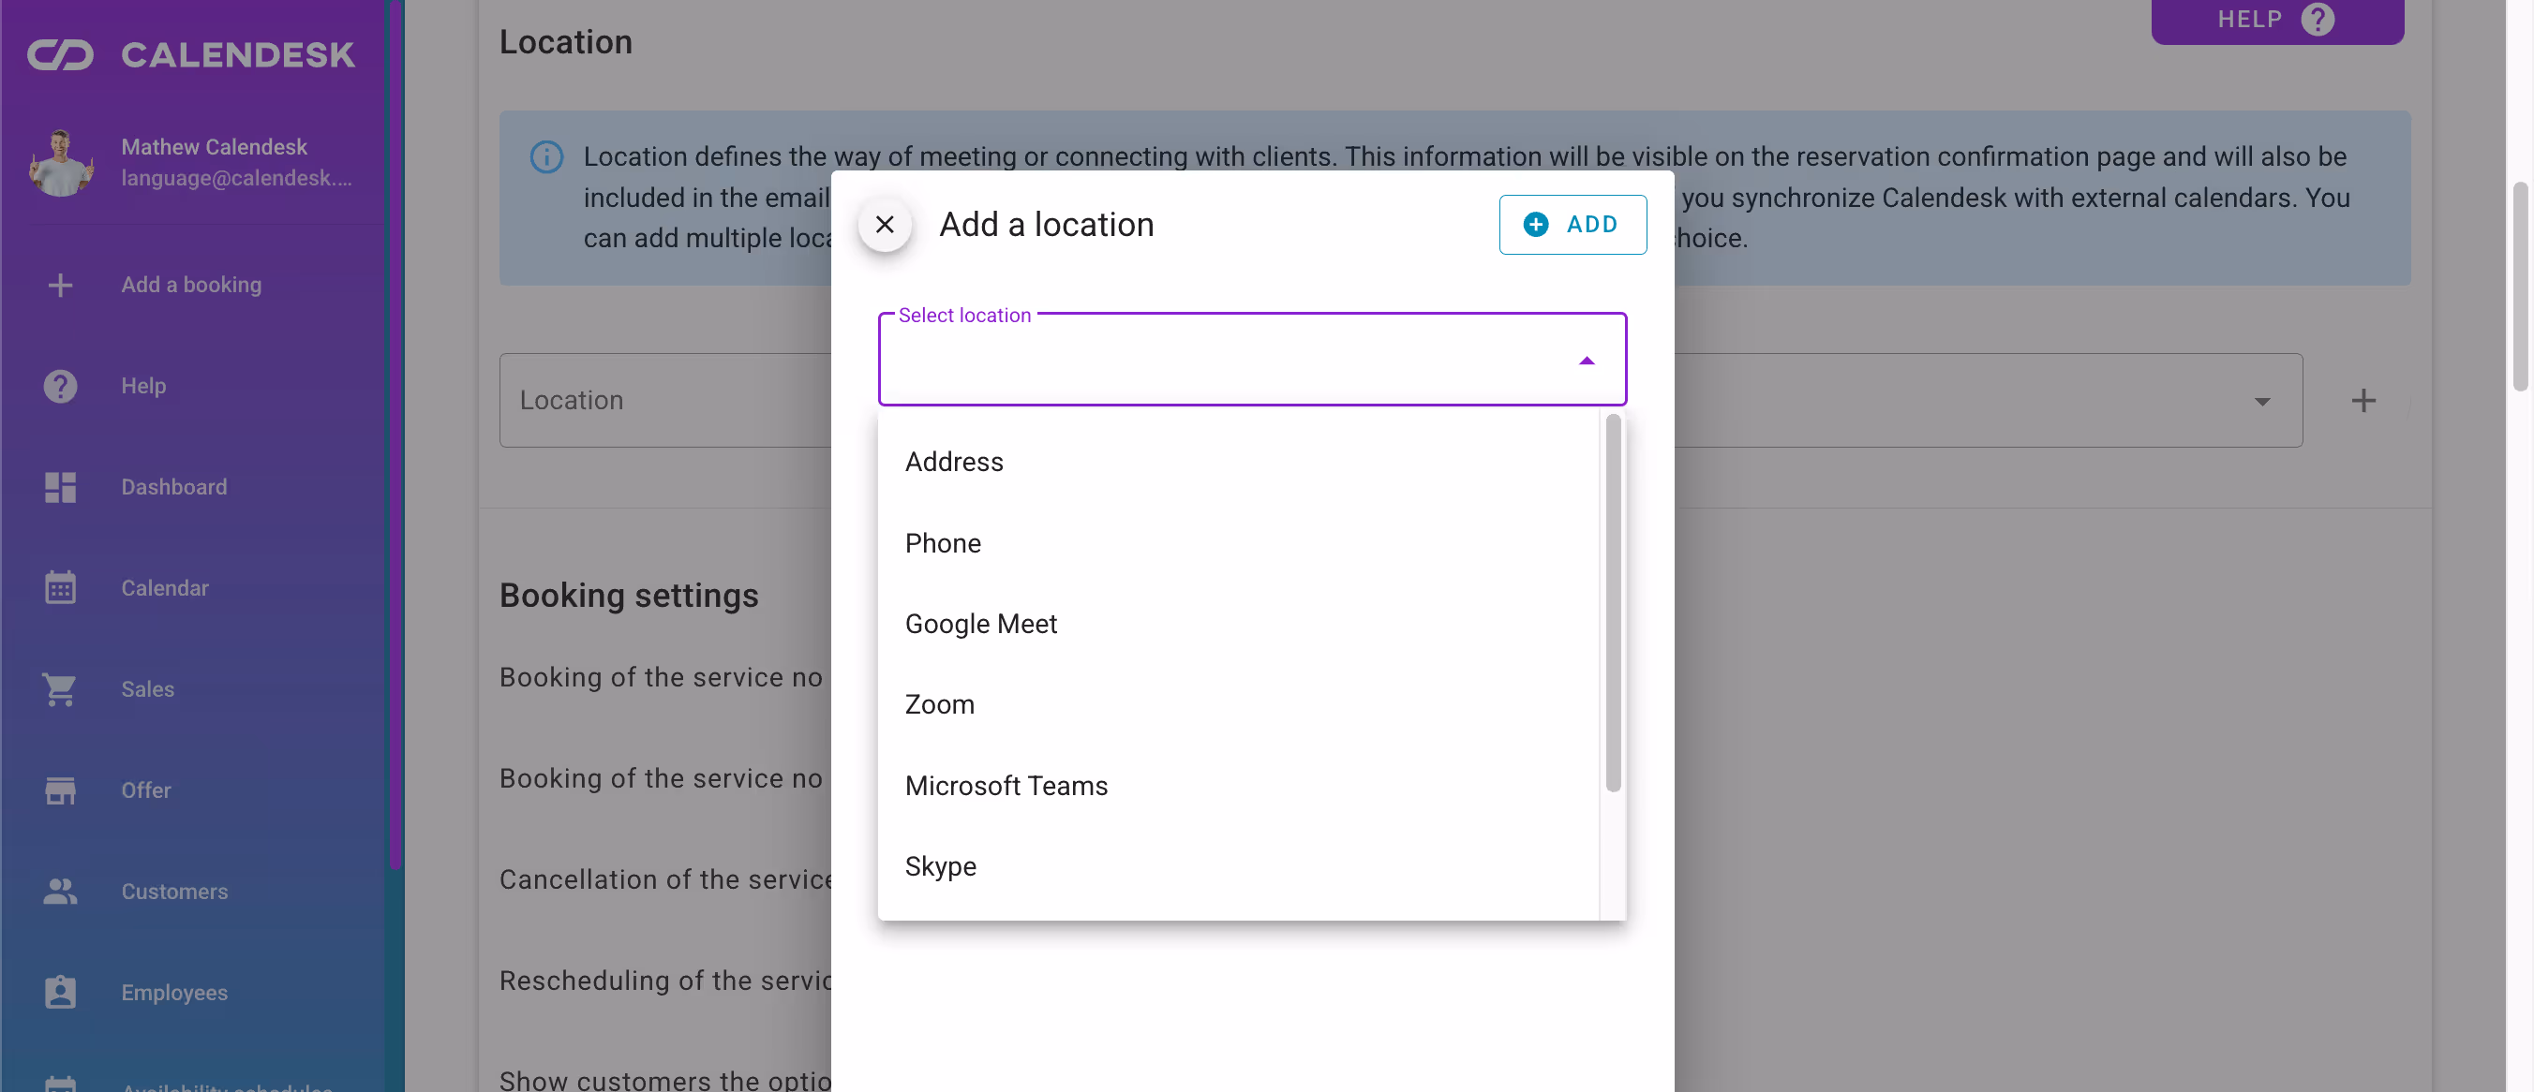Screen dimensions: 2534x1092
Task: Collapse the Select location dropdown arrow
Action: coord(1586,360)
